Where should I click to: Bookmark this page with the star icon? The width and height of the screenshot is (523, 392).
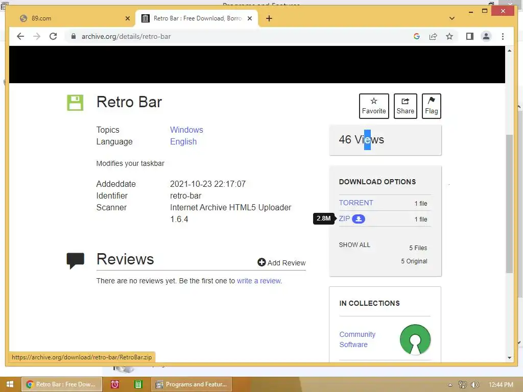click(x=449, y=36)
